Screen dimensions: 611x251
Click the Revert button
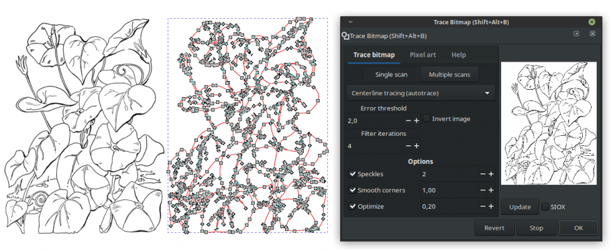pyautogui.click(x=494, y=228)
